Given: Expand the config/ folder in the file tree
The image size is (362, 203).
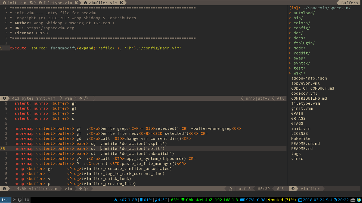Looking at the screenshot, I should 302,28.
